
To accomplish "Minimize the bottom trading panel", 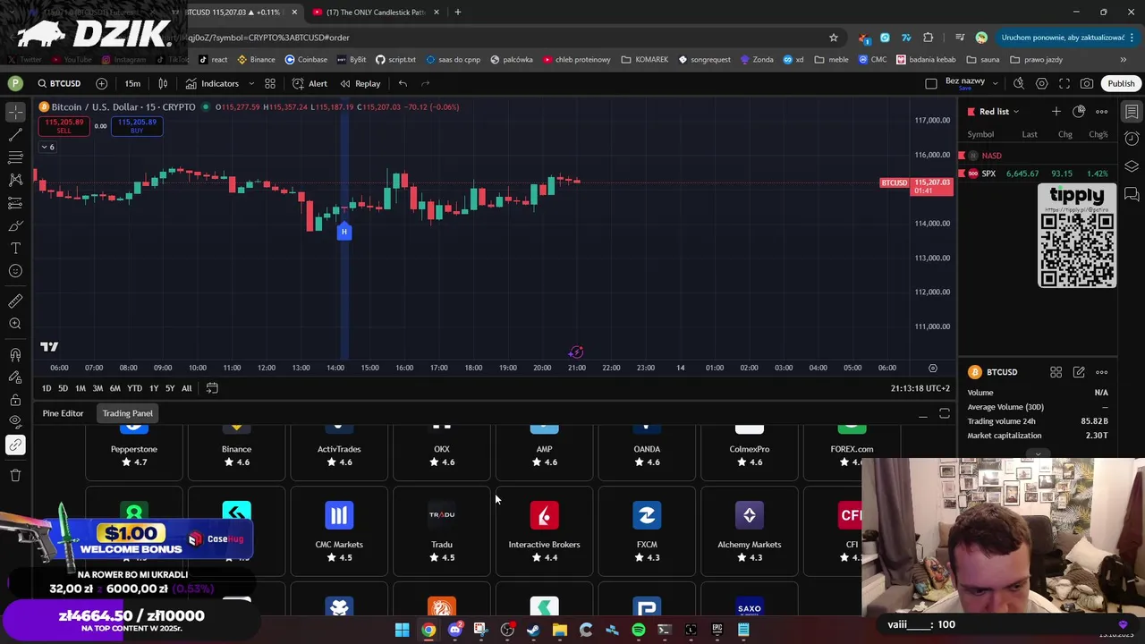I will tap(922, 414).
